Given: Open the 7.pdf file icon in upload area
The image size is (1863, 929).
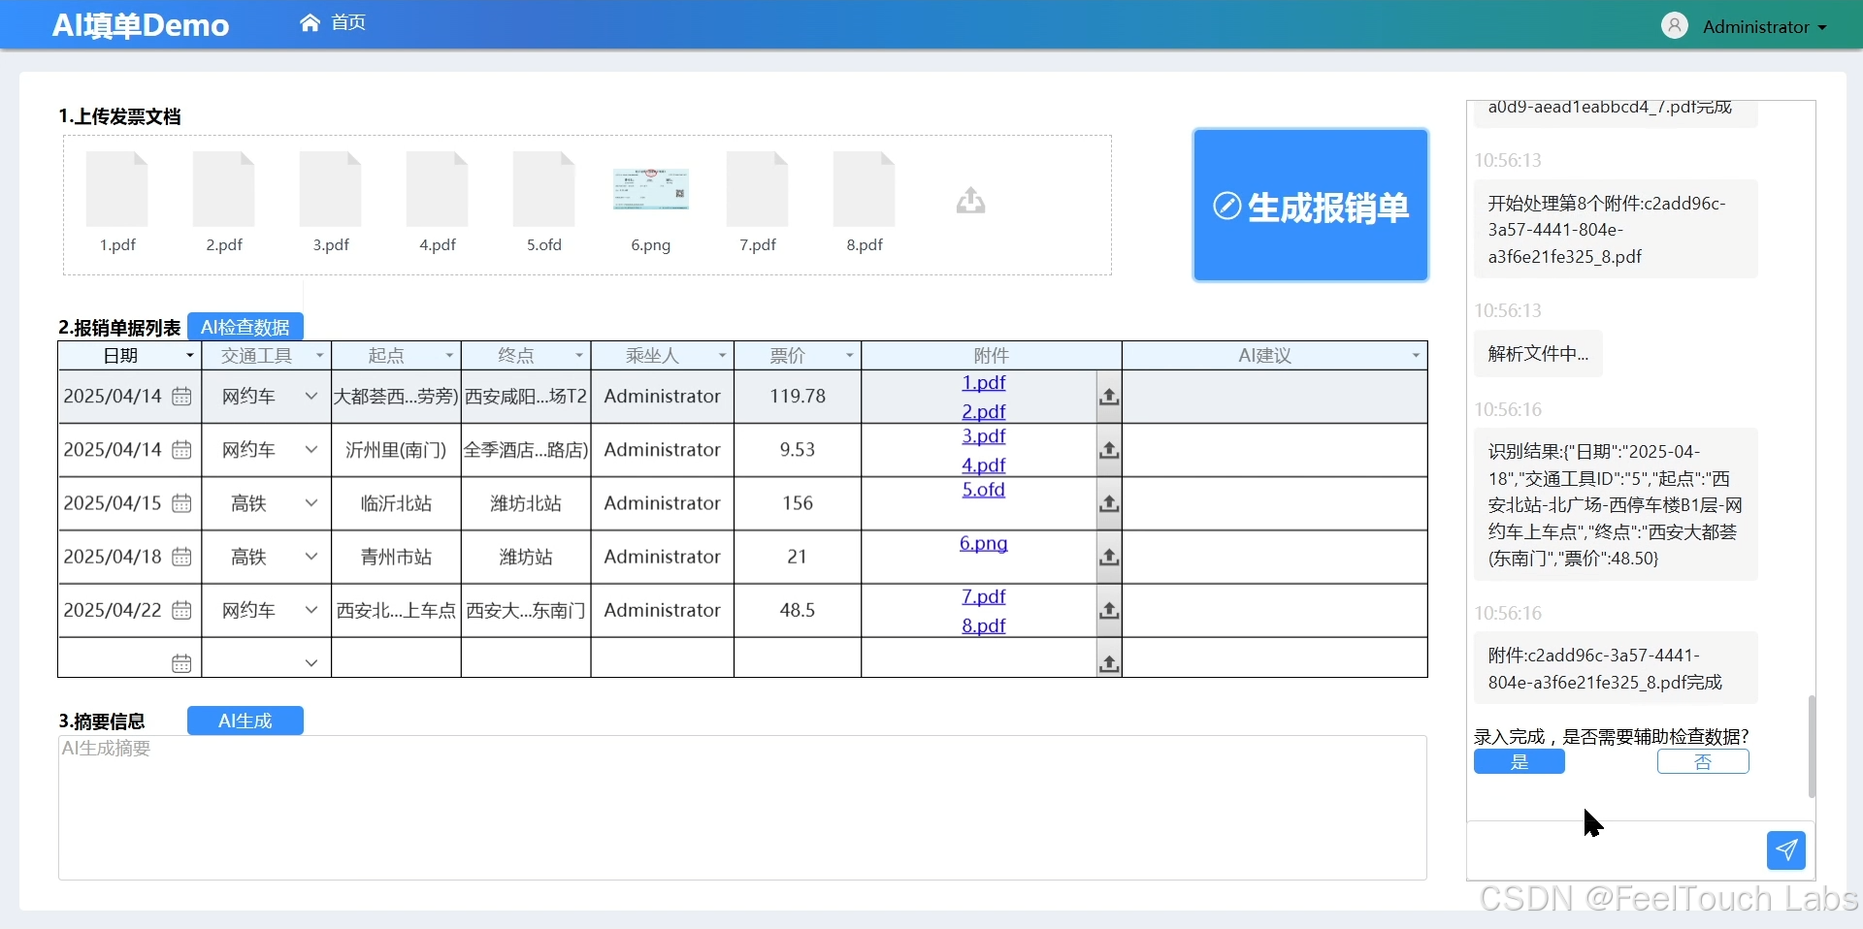Looking at the screenshot, I should [x=758, y=189].
